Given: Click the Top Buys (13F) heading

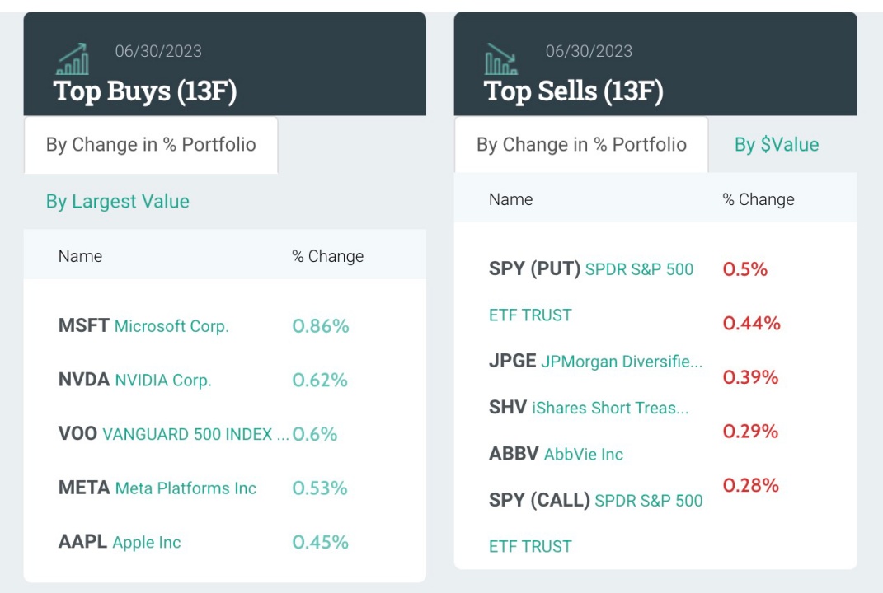Looking at the screenshot, I should (x=145, y=91).
